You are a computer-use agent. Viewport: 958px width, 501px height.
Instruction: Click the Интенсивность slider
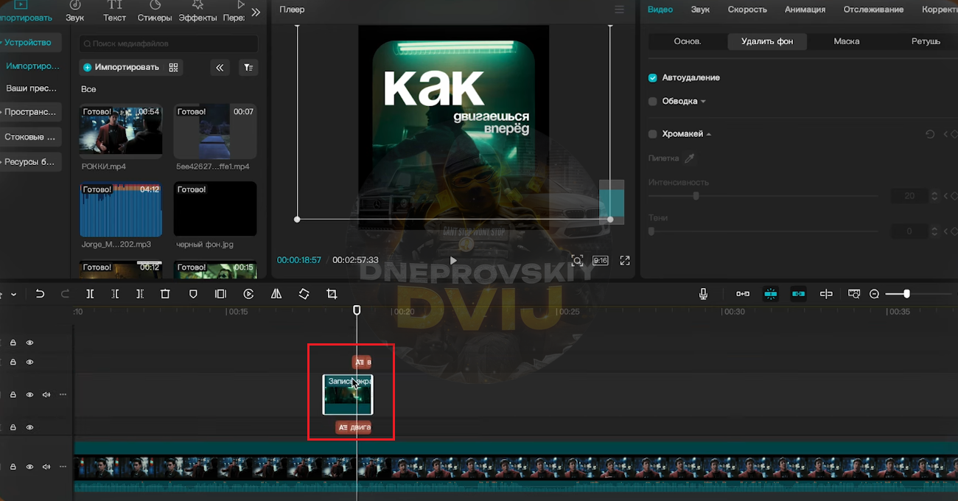tap(763, 196)
